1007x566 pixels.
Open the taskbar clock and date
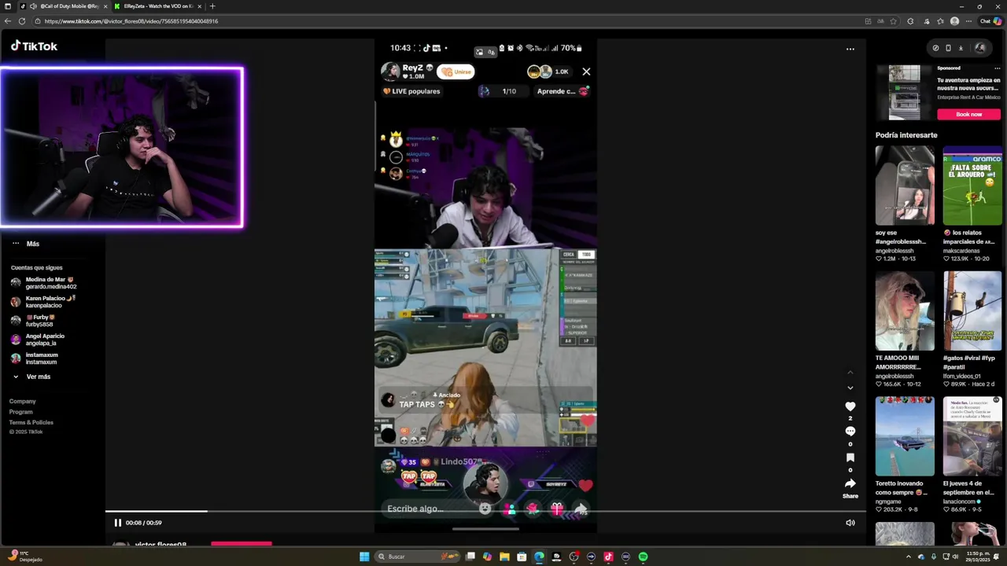(979, 557)
